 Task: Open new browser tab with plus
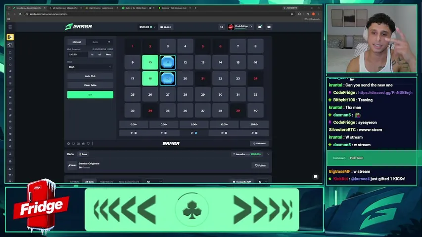pyautogui.click(x=195, y=8)
